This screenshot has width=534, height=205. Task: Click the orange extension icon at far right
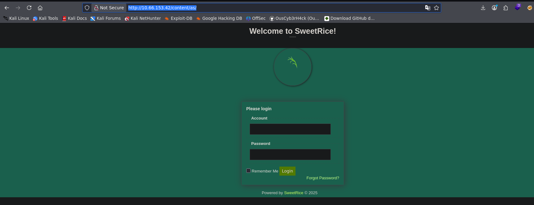tap(530, 8)
